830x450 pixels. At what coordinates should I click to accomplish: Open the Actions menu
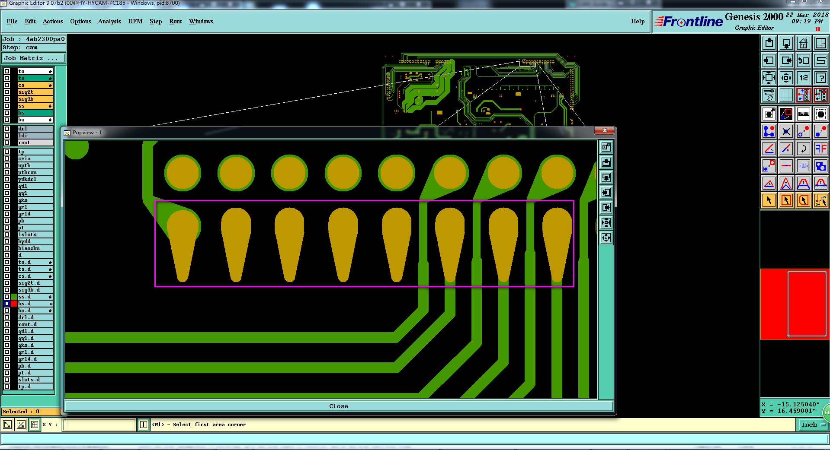(x=53, y=21)
